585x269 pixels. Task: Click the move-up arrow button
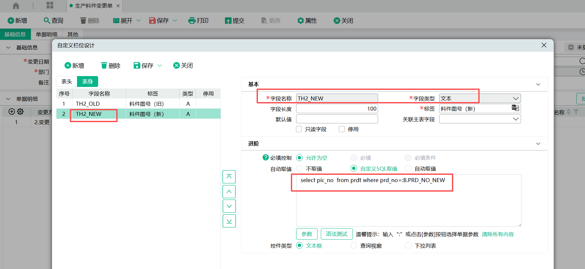tap(229, 192)
